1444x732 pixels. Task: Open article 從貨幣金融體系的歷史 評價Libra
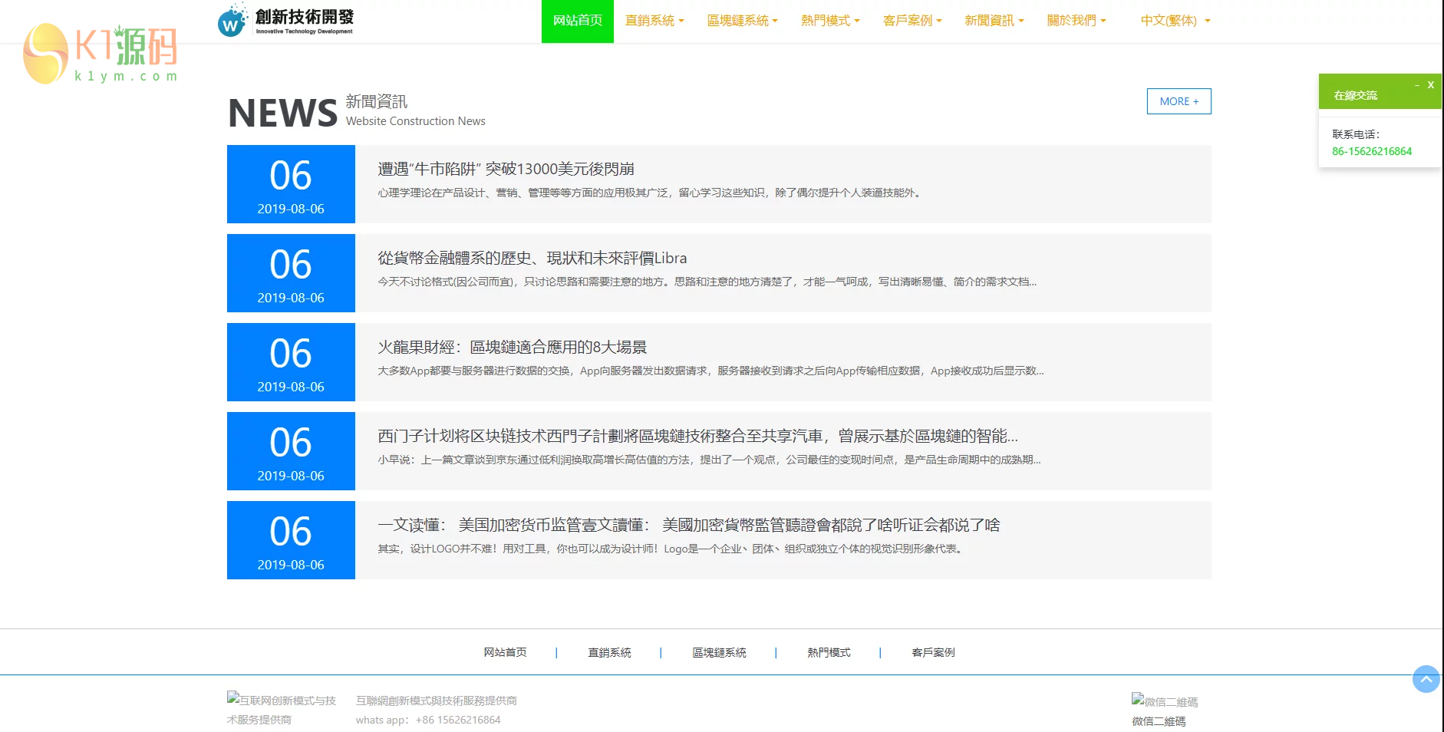tap(532, 258)
